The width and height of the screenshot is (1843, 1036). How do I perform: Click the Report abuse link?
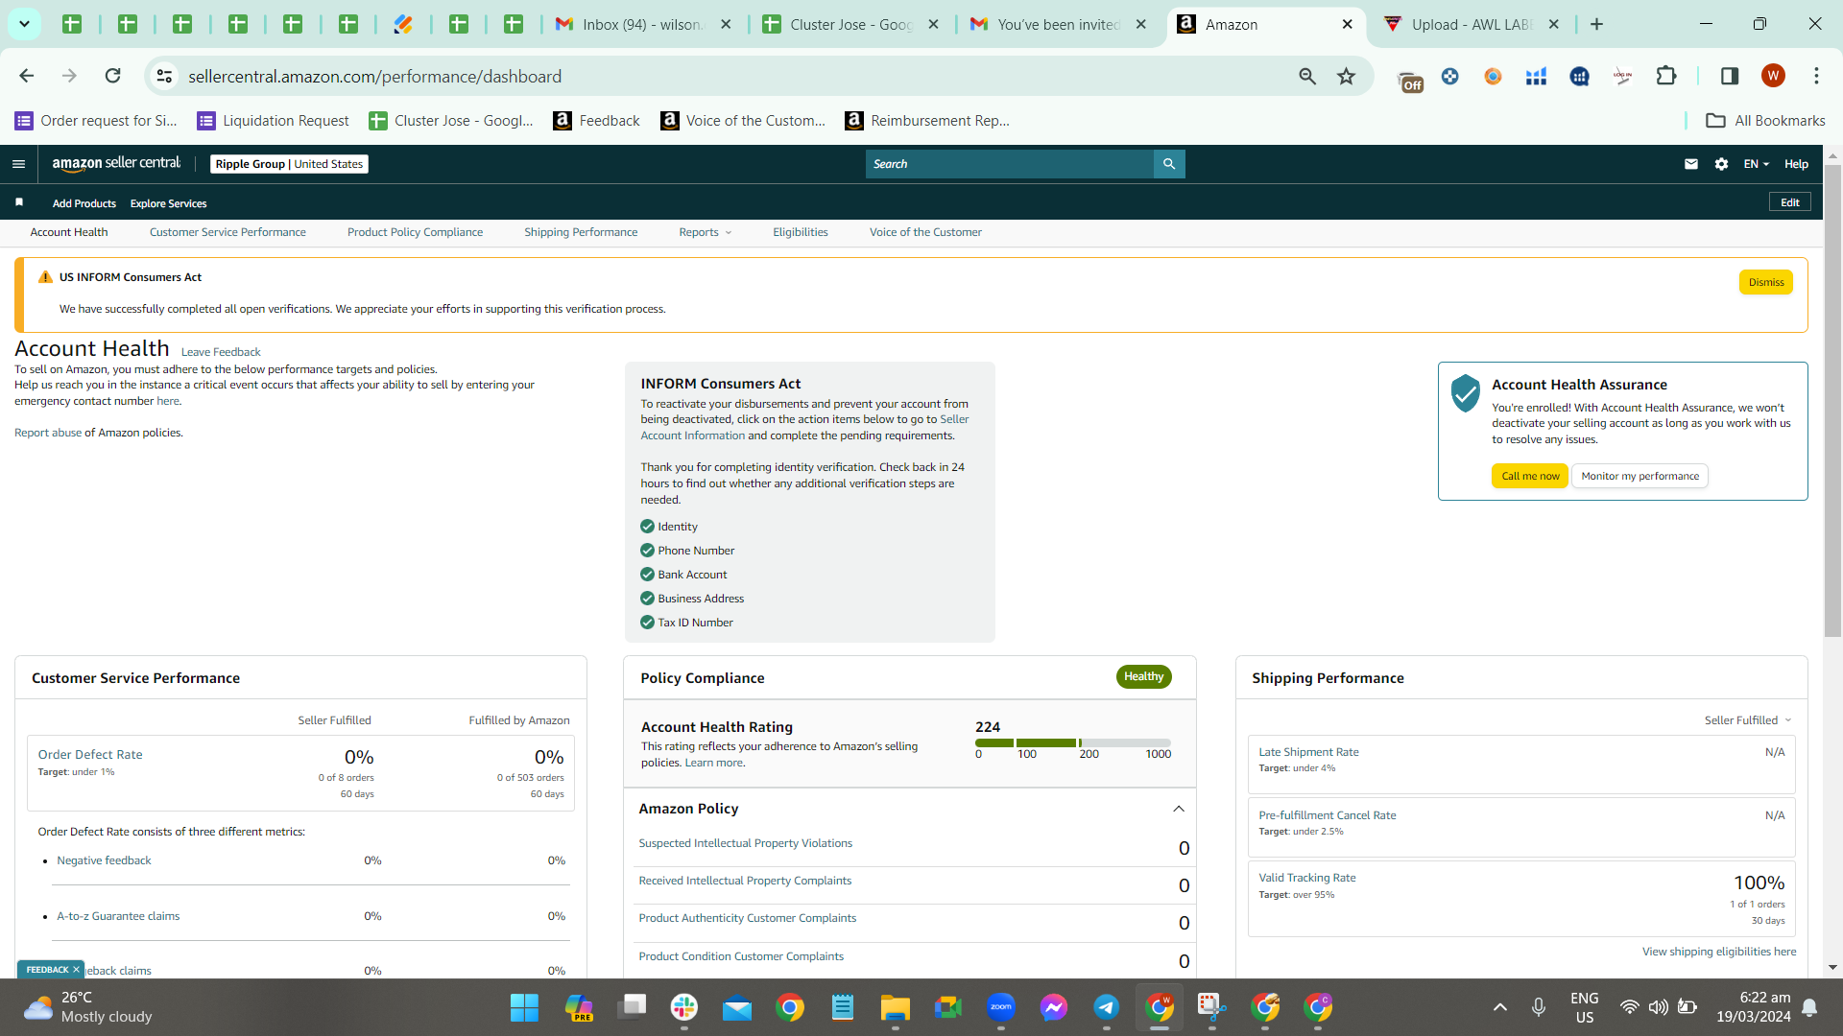(x=48, y=433)
